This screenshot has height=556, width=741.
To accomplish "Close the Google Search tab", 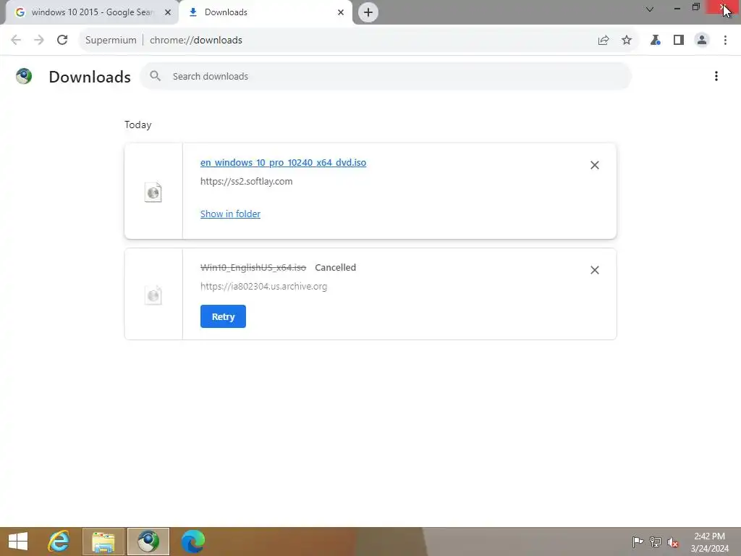I will click(x=168, y=12).
